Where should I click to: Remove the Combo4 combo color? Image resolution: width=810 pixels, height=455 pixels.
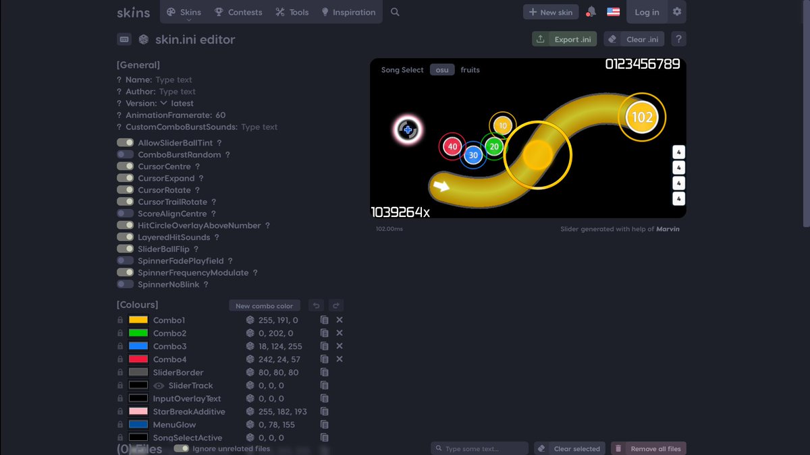340,359
